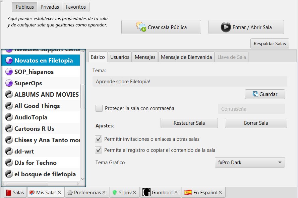Open the Usuarios tab
The height and width of the screenshot is (198, 298).
(119, 57)
